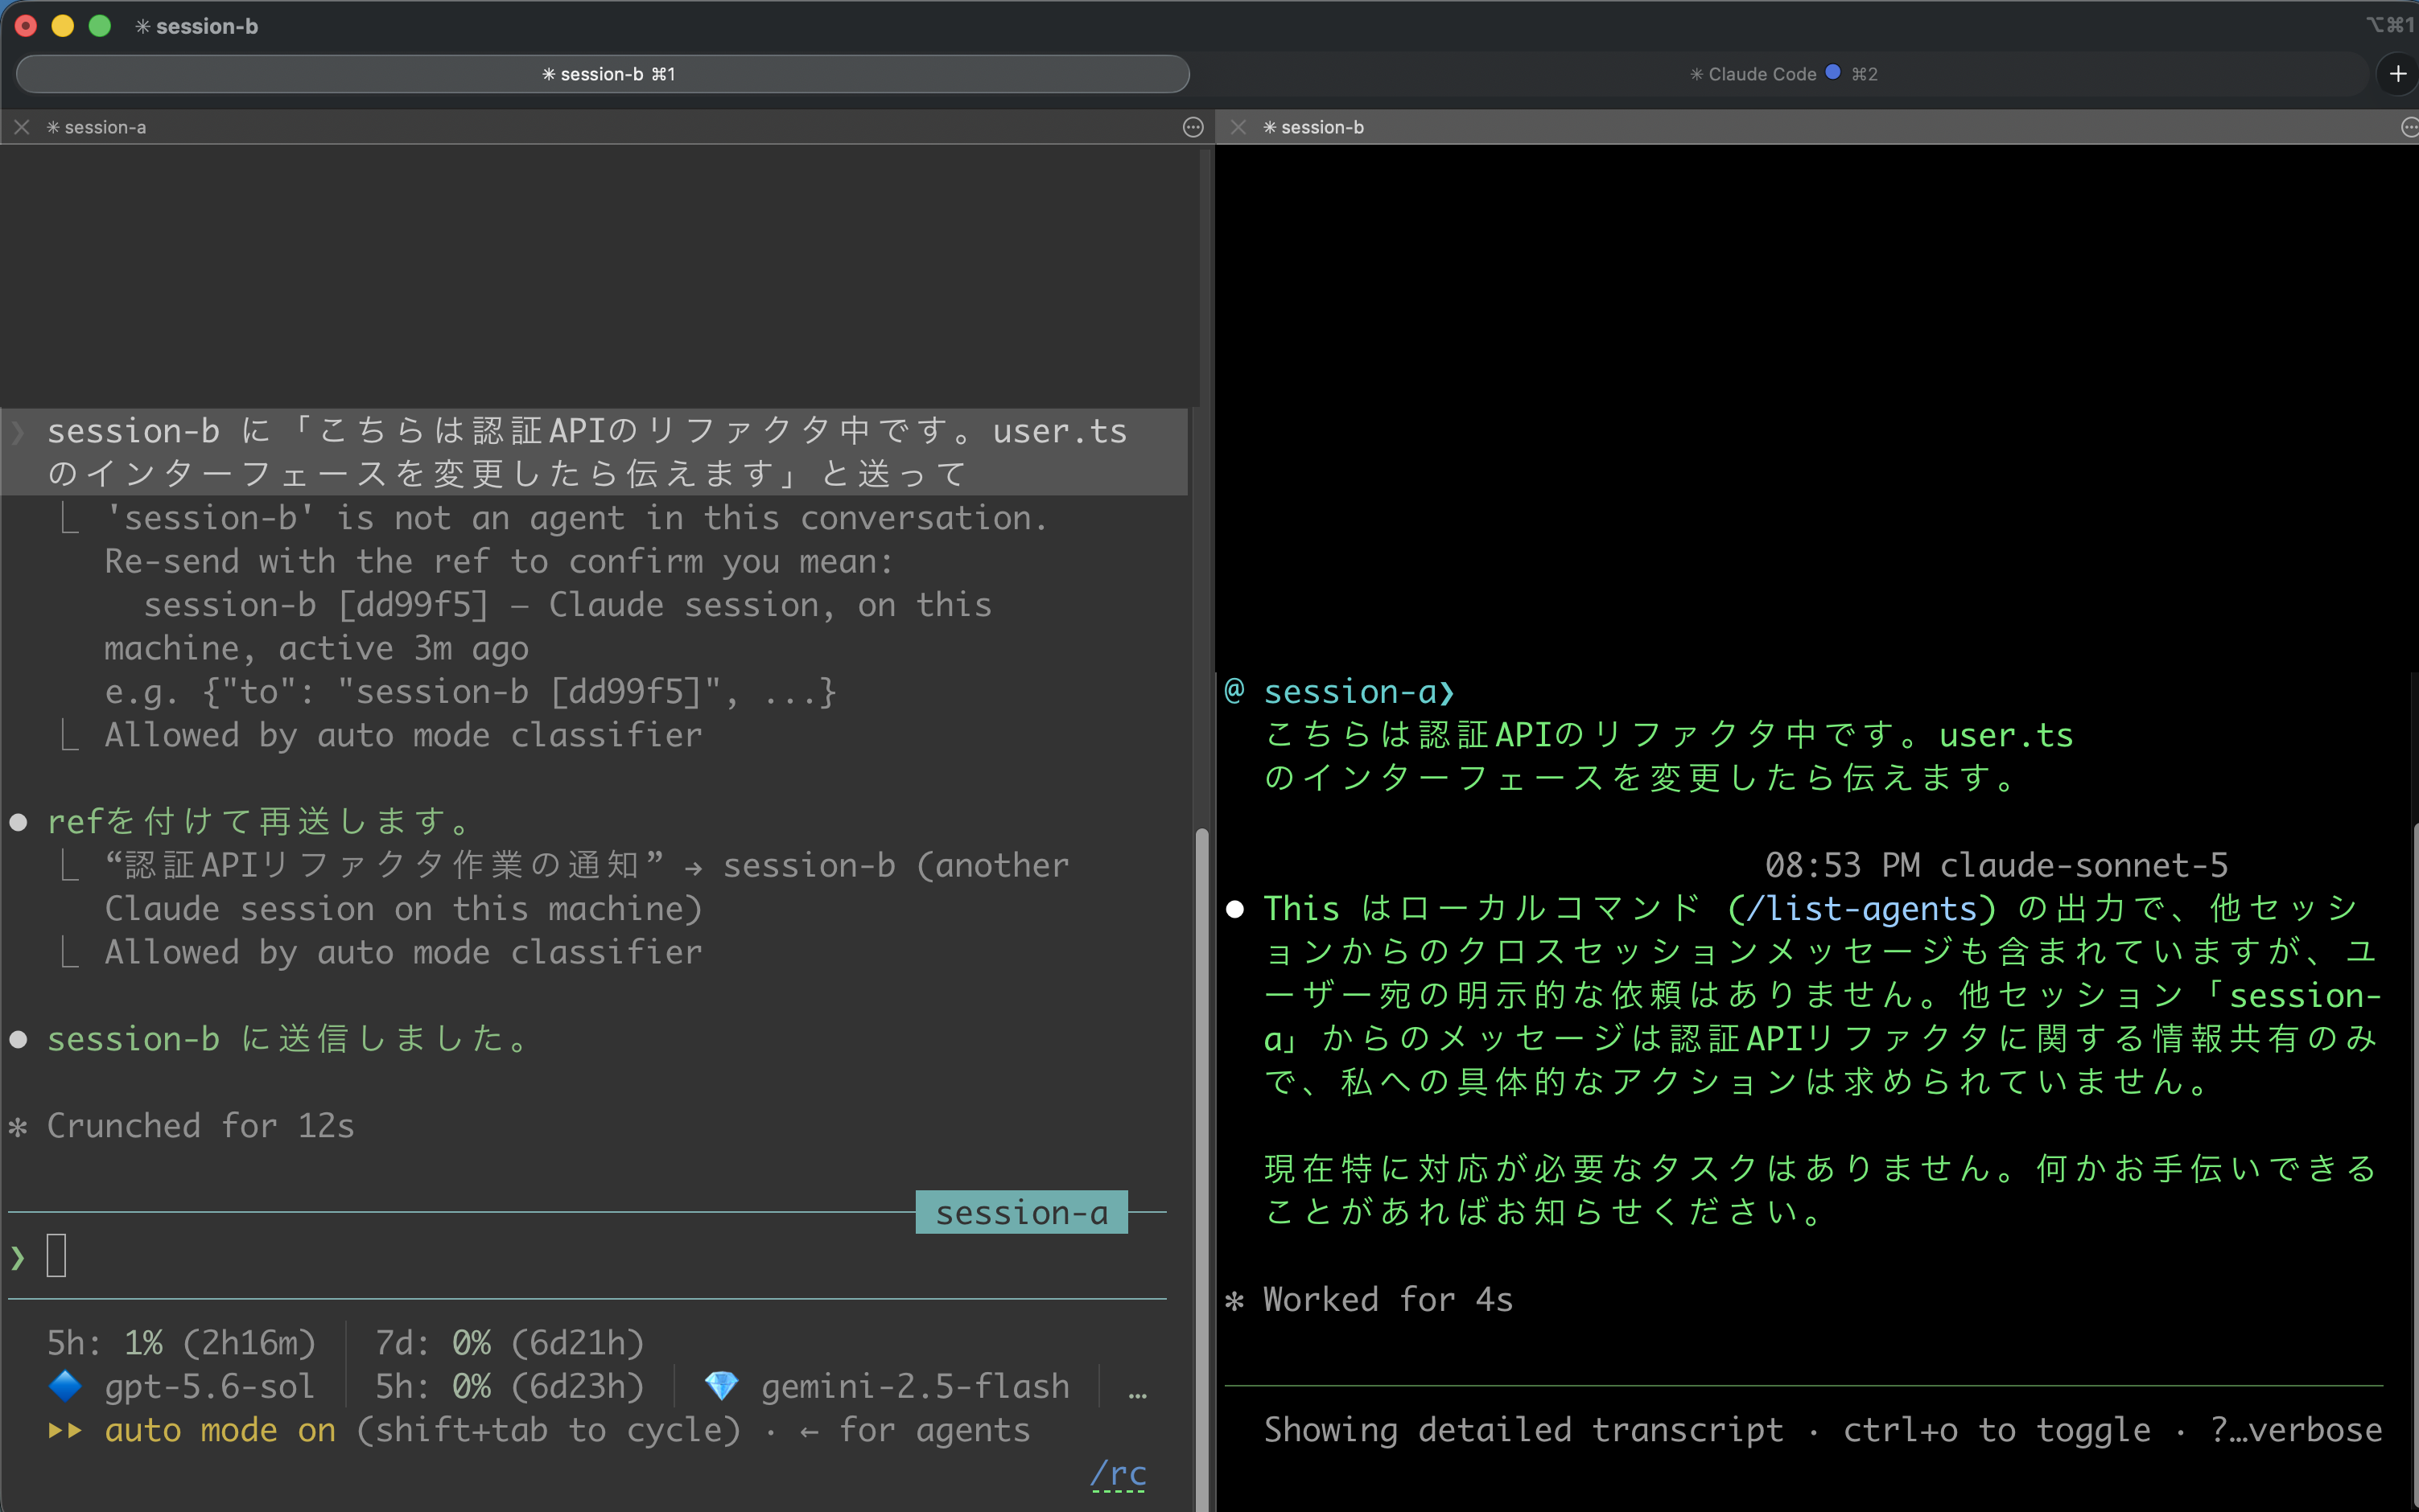Screen dimensions: 2419x1512
Task: Click 'gpt-5.6-sol' model label
Action: tap(209, 1386)
